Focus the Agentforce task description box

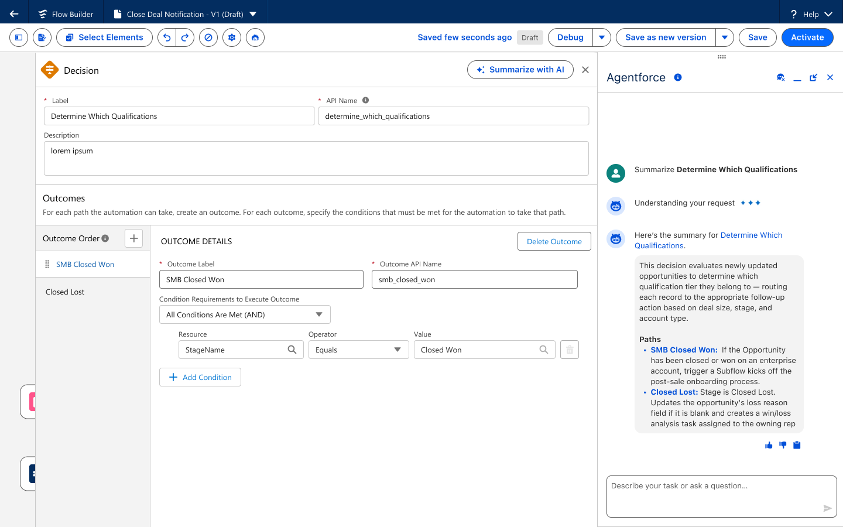coord(722,497)
